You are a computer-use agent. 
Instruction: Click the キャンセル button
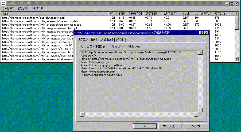170,126
